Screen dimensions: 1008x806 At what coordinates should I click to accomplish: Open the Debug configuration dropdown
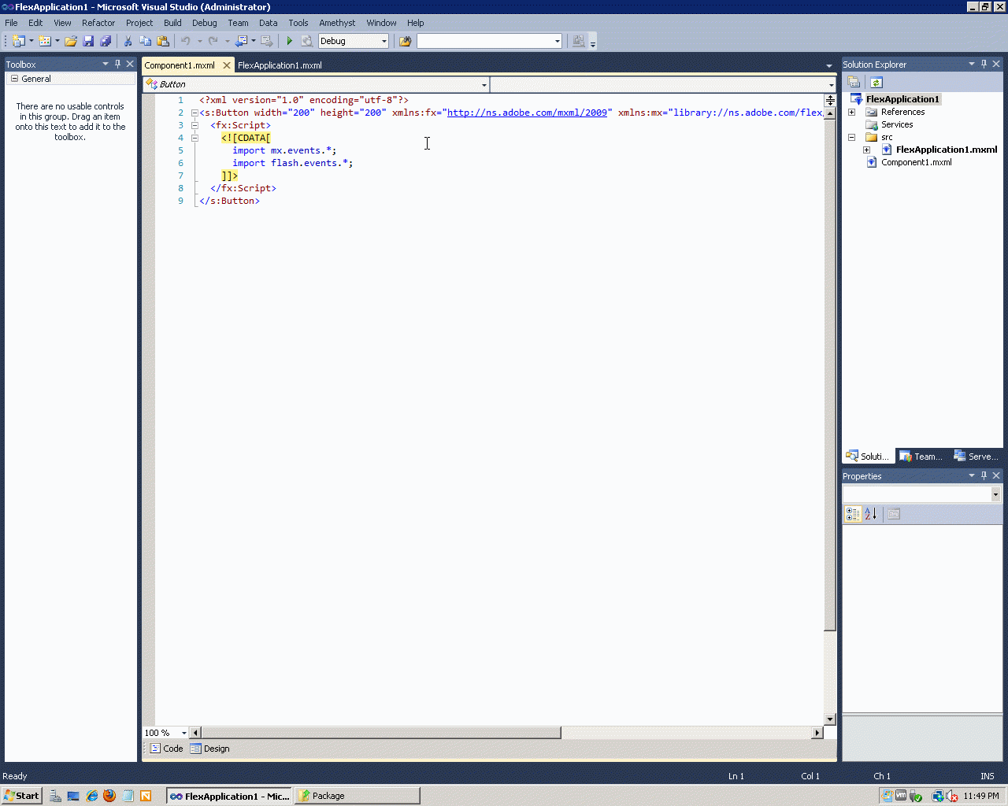click(x=384, y=41)
